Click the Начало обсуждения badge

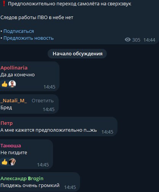point(77,54)
